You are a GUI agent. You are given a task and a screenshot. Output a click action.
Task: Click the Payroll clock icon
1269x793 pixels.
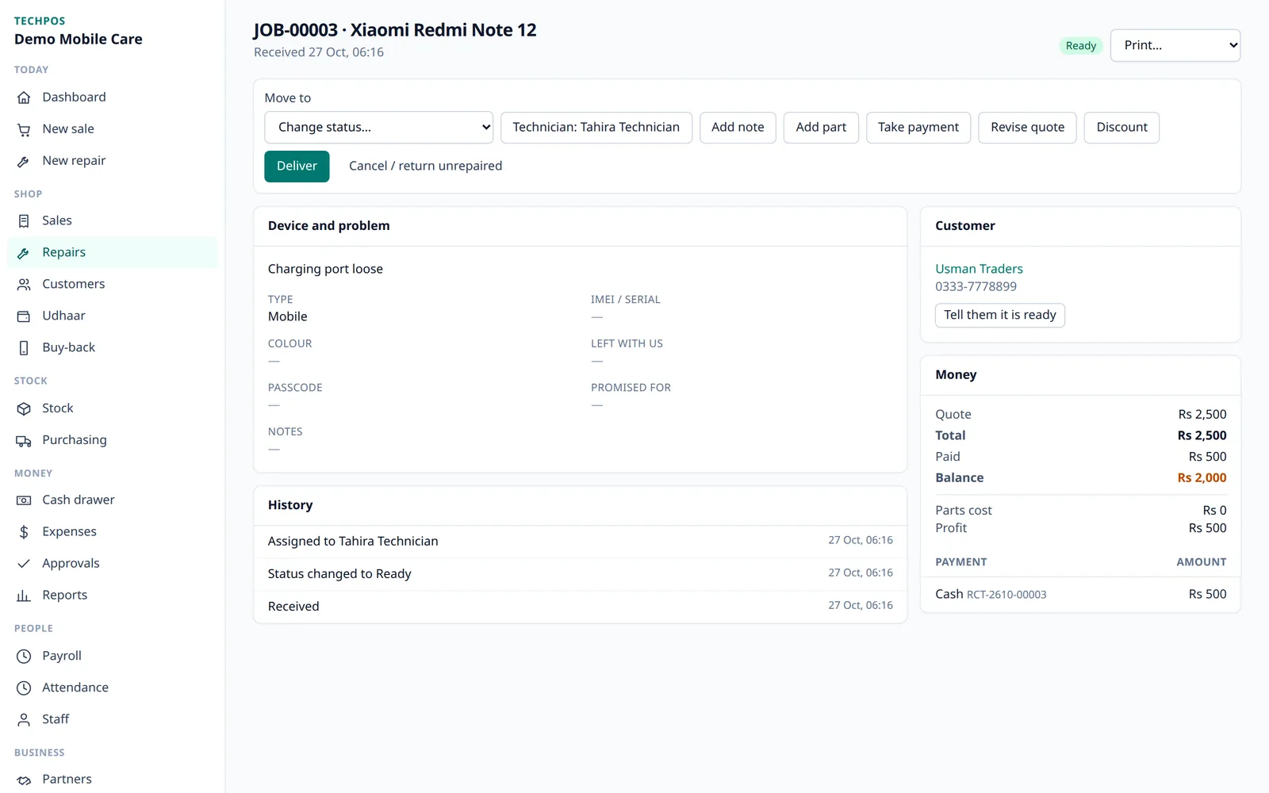point(24,657)
